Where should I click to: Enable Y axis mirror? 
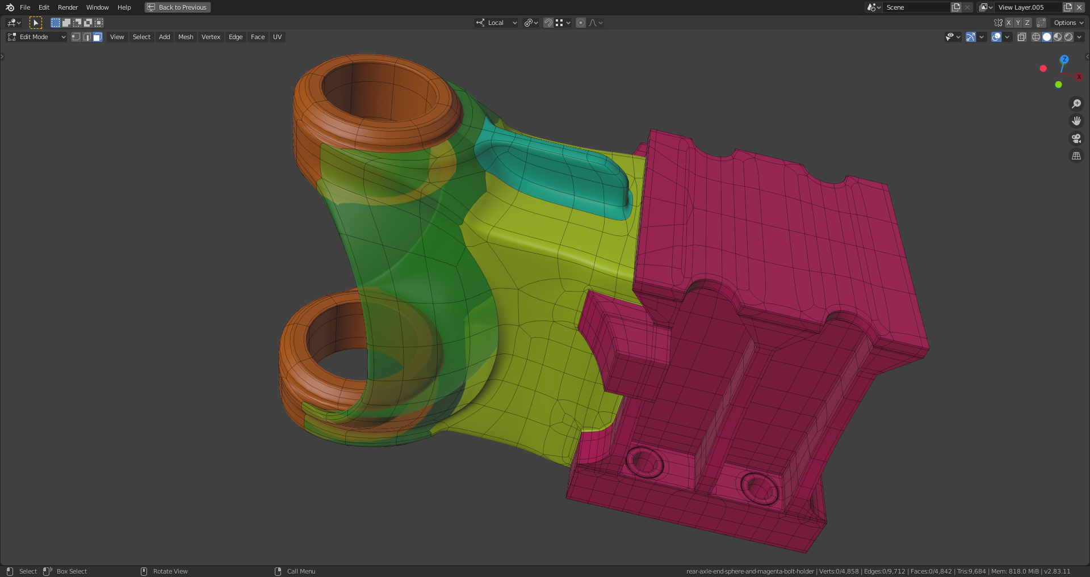[1018, 23]
